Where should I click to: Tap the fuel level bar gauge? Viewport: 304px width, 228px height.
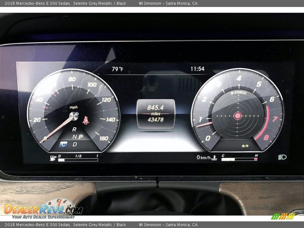point(78,160)
